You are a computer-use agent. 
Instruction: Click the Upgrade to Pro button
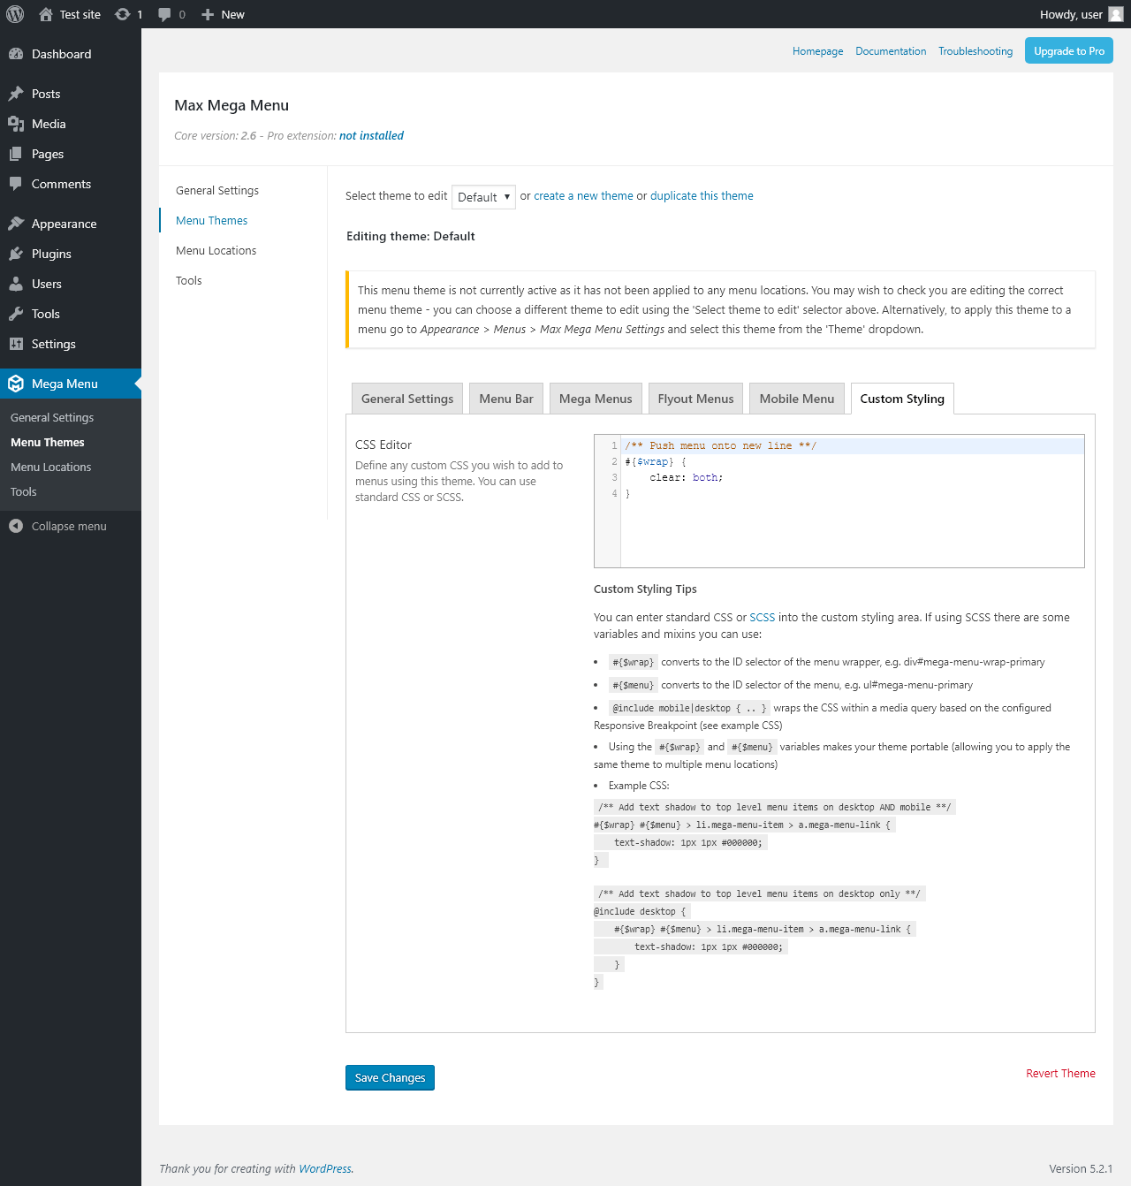pos(1069,50)
